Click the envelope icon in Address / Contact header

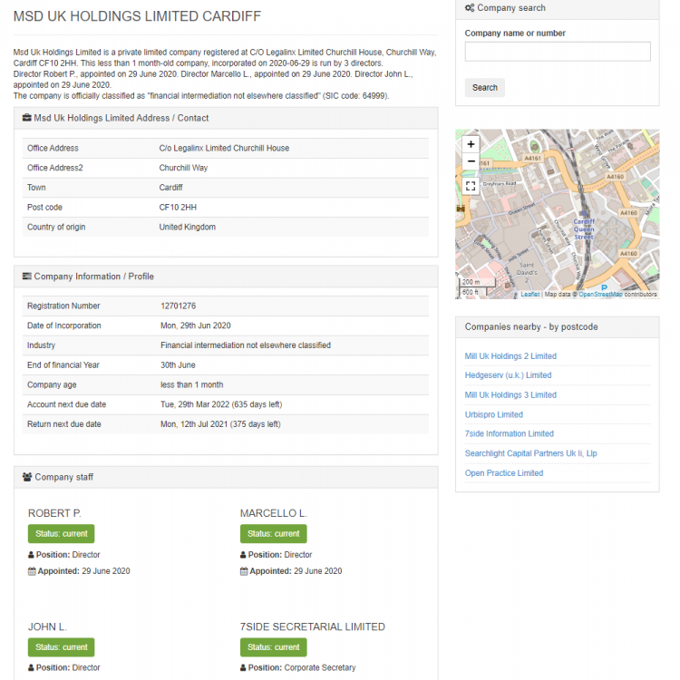pyautogui.click(x=27, y=118)
